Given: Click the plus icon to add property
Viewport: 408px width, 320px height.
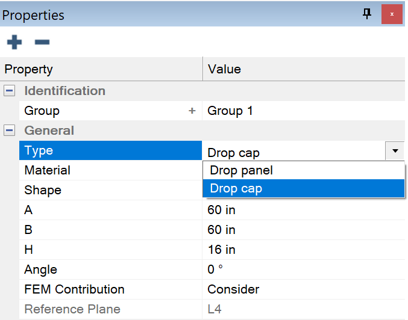Looking at the screenshot, I should [x=14, y=42].
